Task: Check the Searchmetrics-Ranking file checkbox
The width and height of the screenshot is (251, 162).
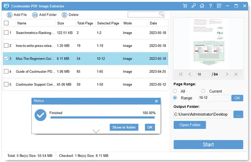Action: point(6,33)
